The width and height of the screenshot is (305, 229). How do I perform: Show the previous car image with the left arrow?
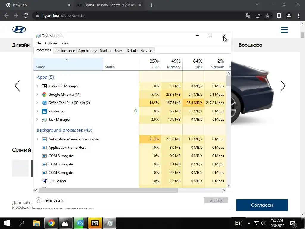point(17,86)
